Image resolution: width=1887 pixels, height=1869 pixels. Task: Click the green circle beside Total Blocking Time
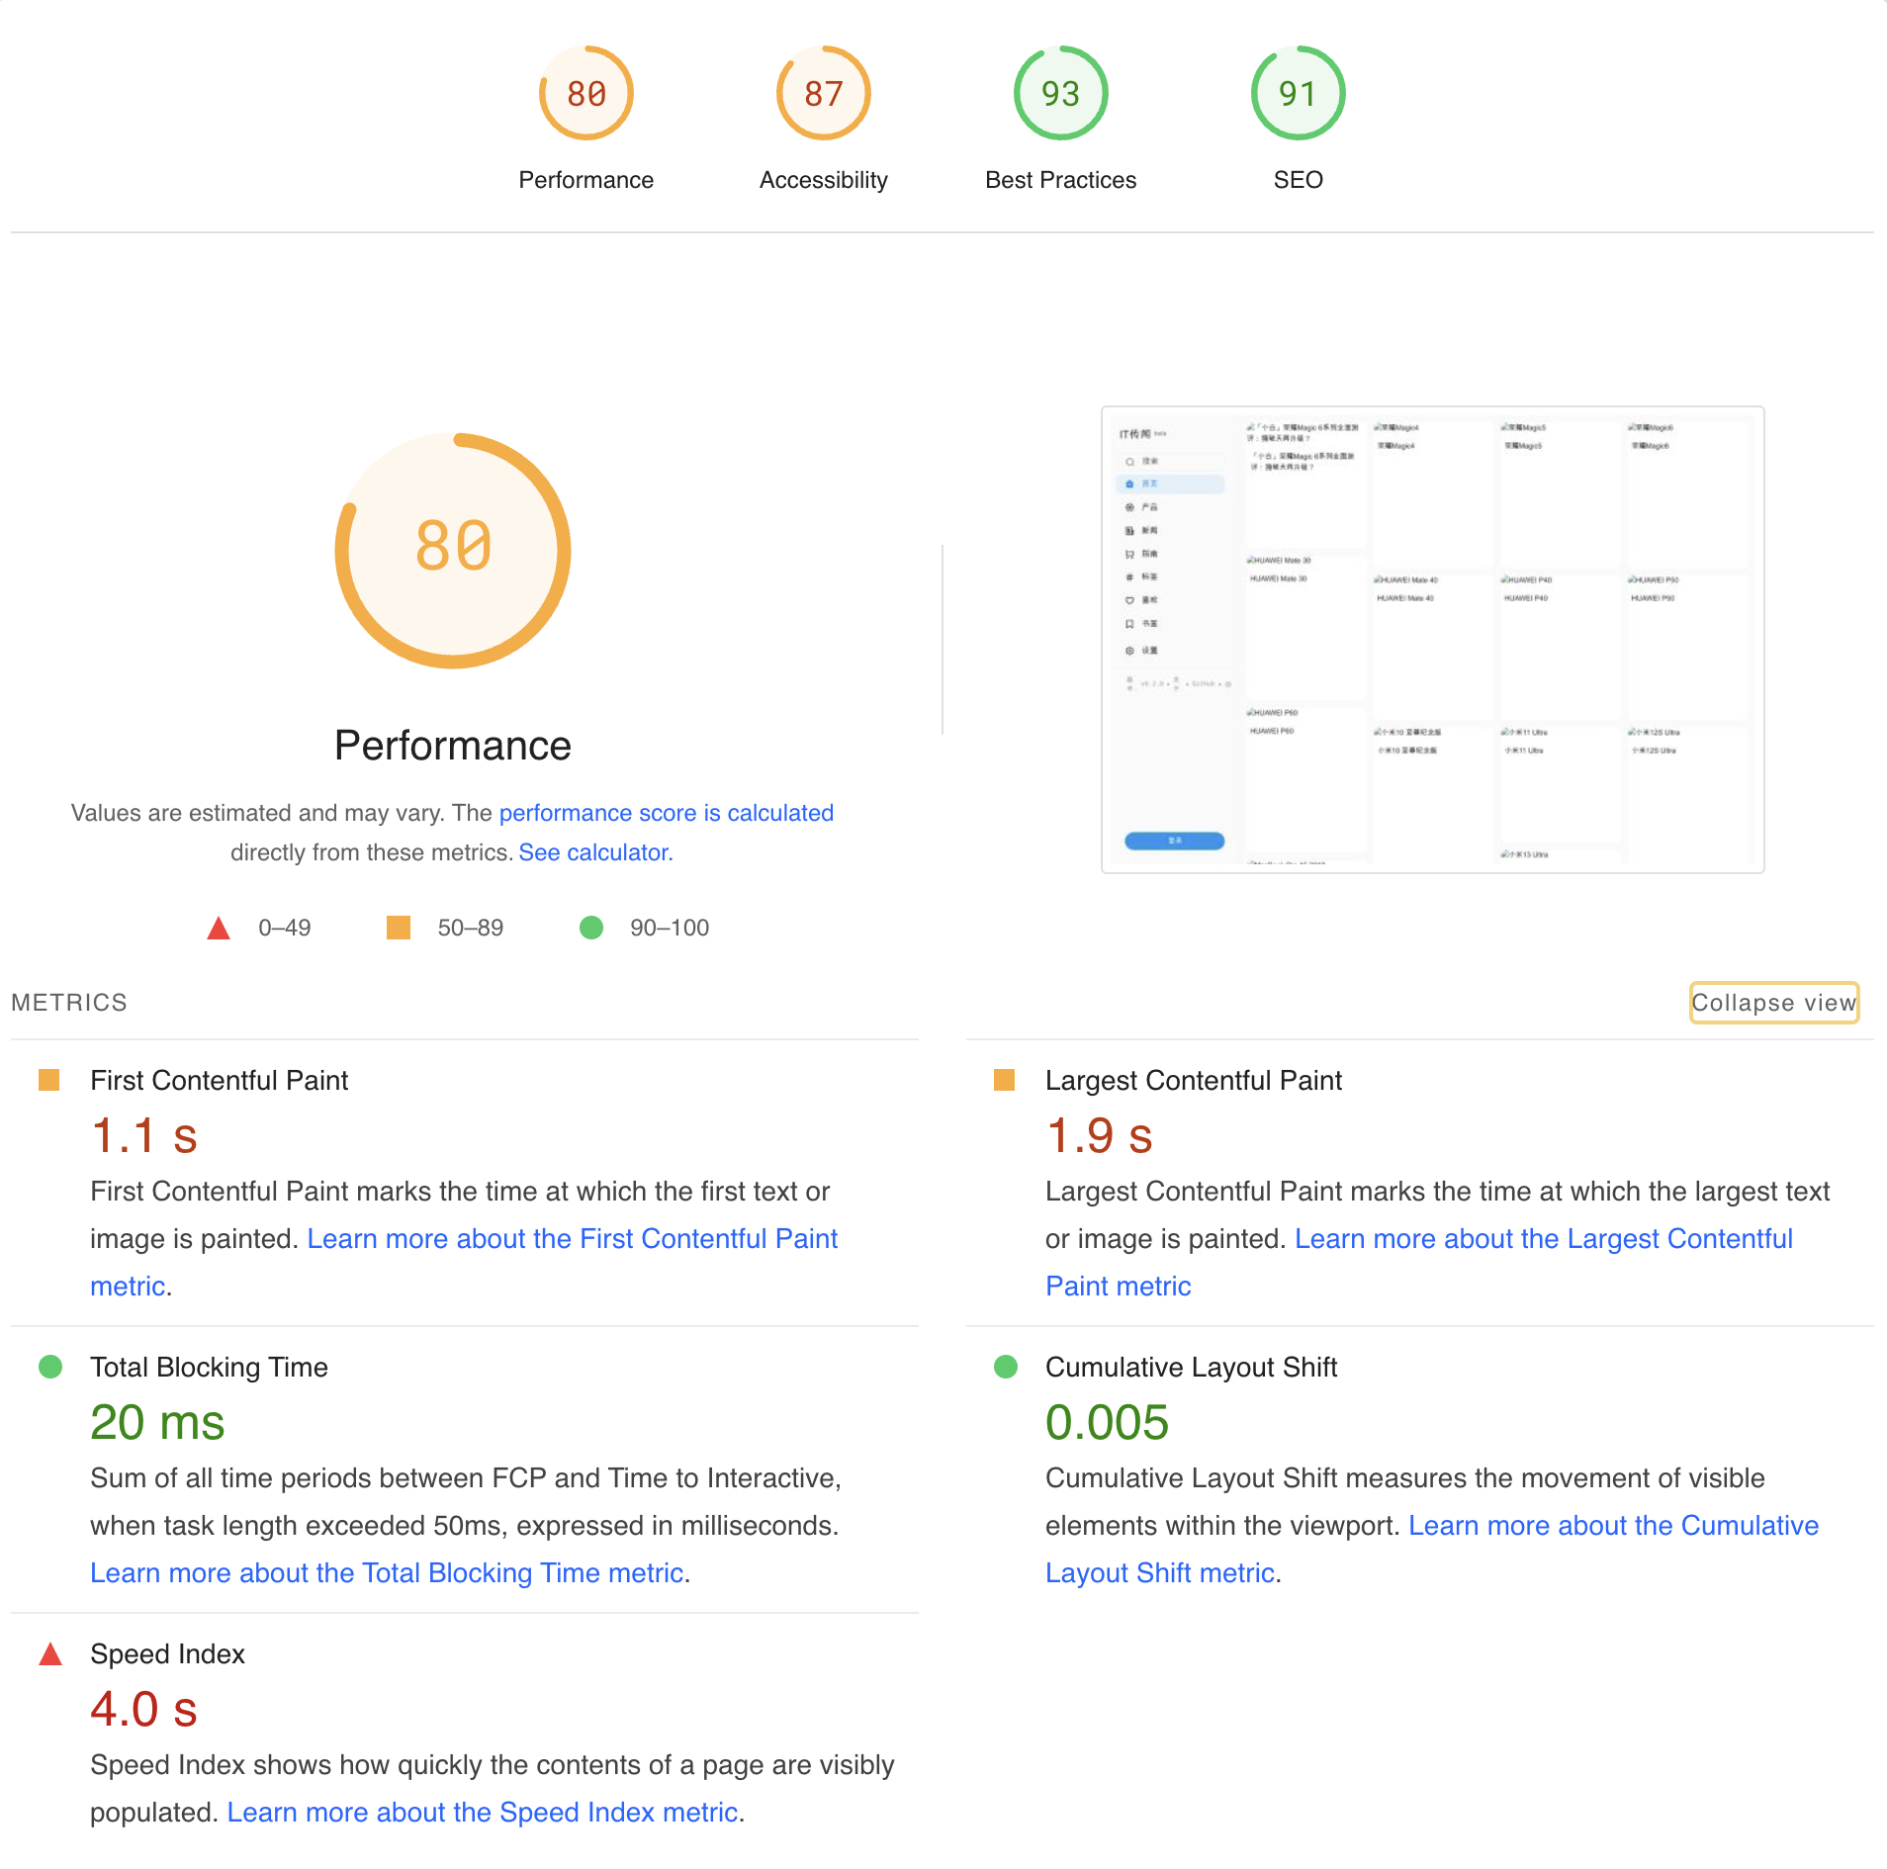[50, 1367]
